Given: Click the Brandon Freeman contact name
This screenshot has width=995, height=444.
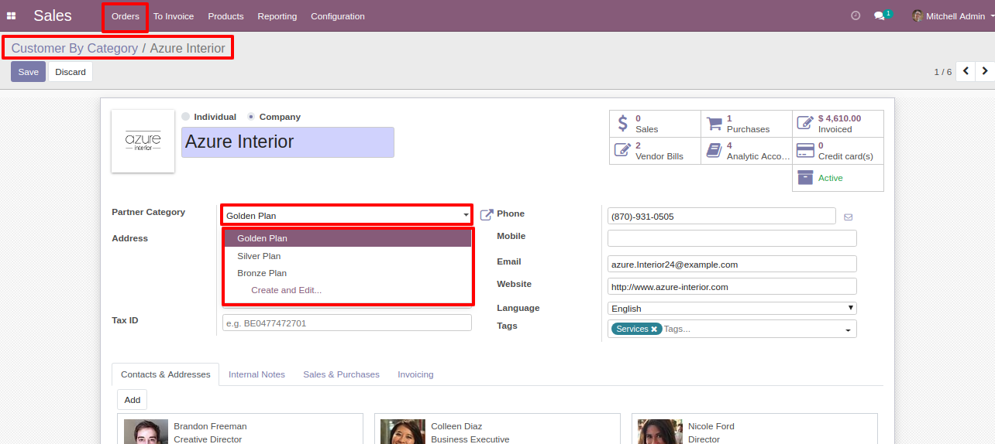Looking at the screenshot, I should coord(210,426).
